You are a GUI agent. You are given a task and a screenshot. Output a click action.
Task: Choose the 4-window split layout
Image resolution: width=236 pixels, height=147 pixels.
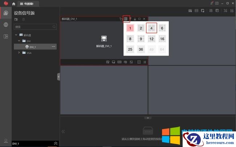pos(151,28)
